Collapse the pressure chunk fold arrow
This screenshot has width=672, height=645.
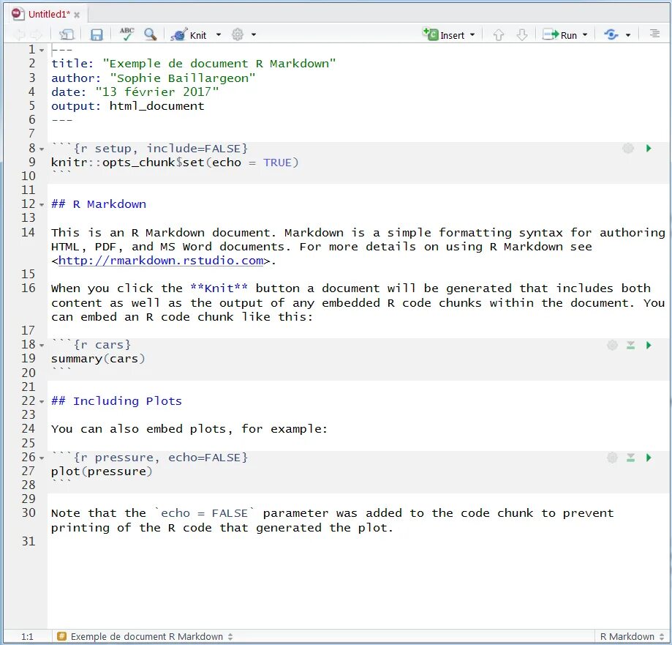(x=42, y=458)
